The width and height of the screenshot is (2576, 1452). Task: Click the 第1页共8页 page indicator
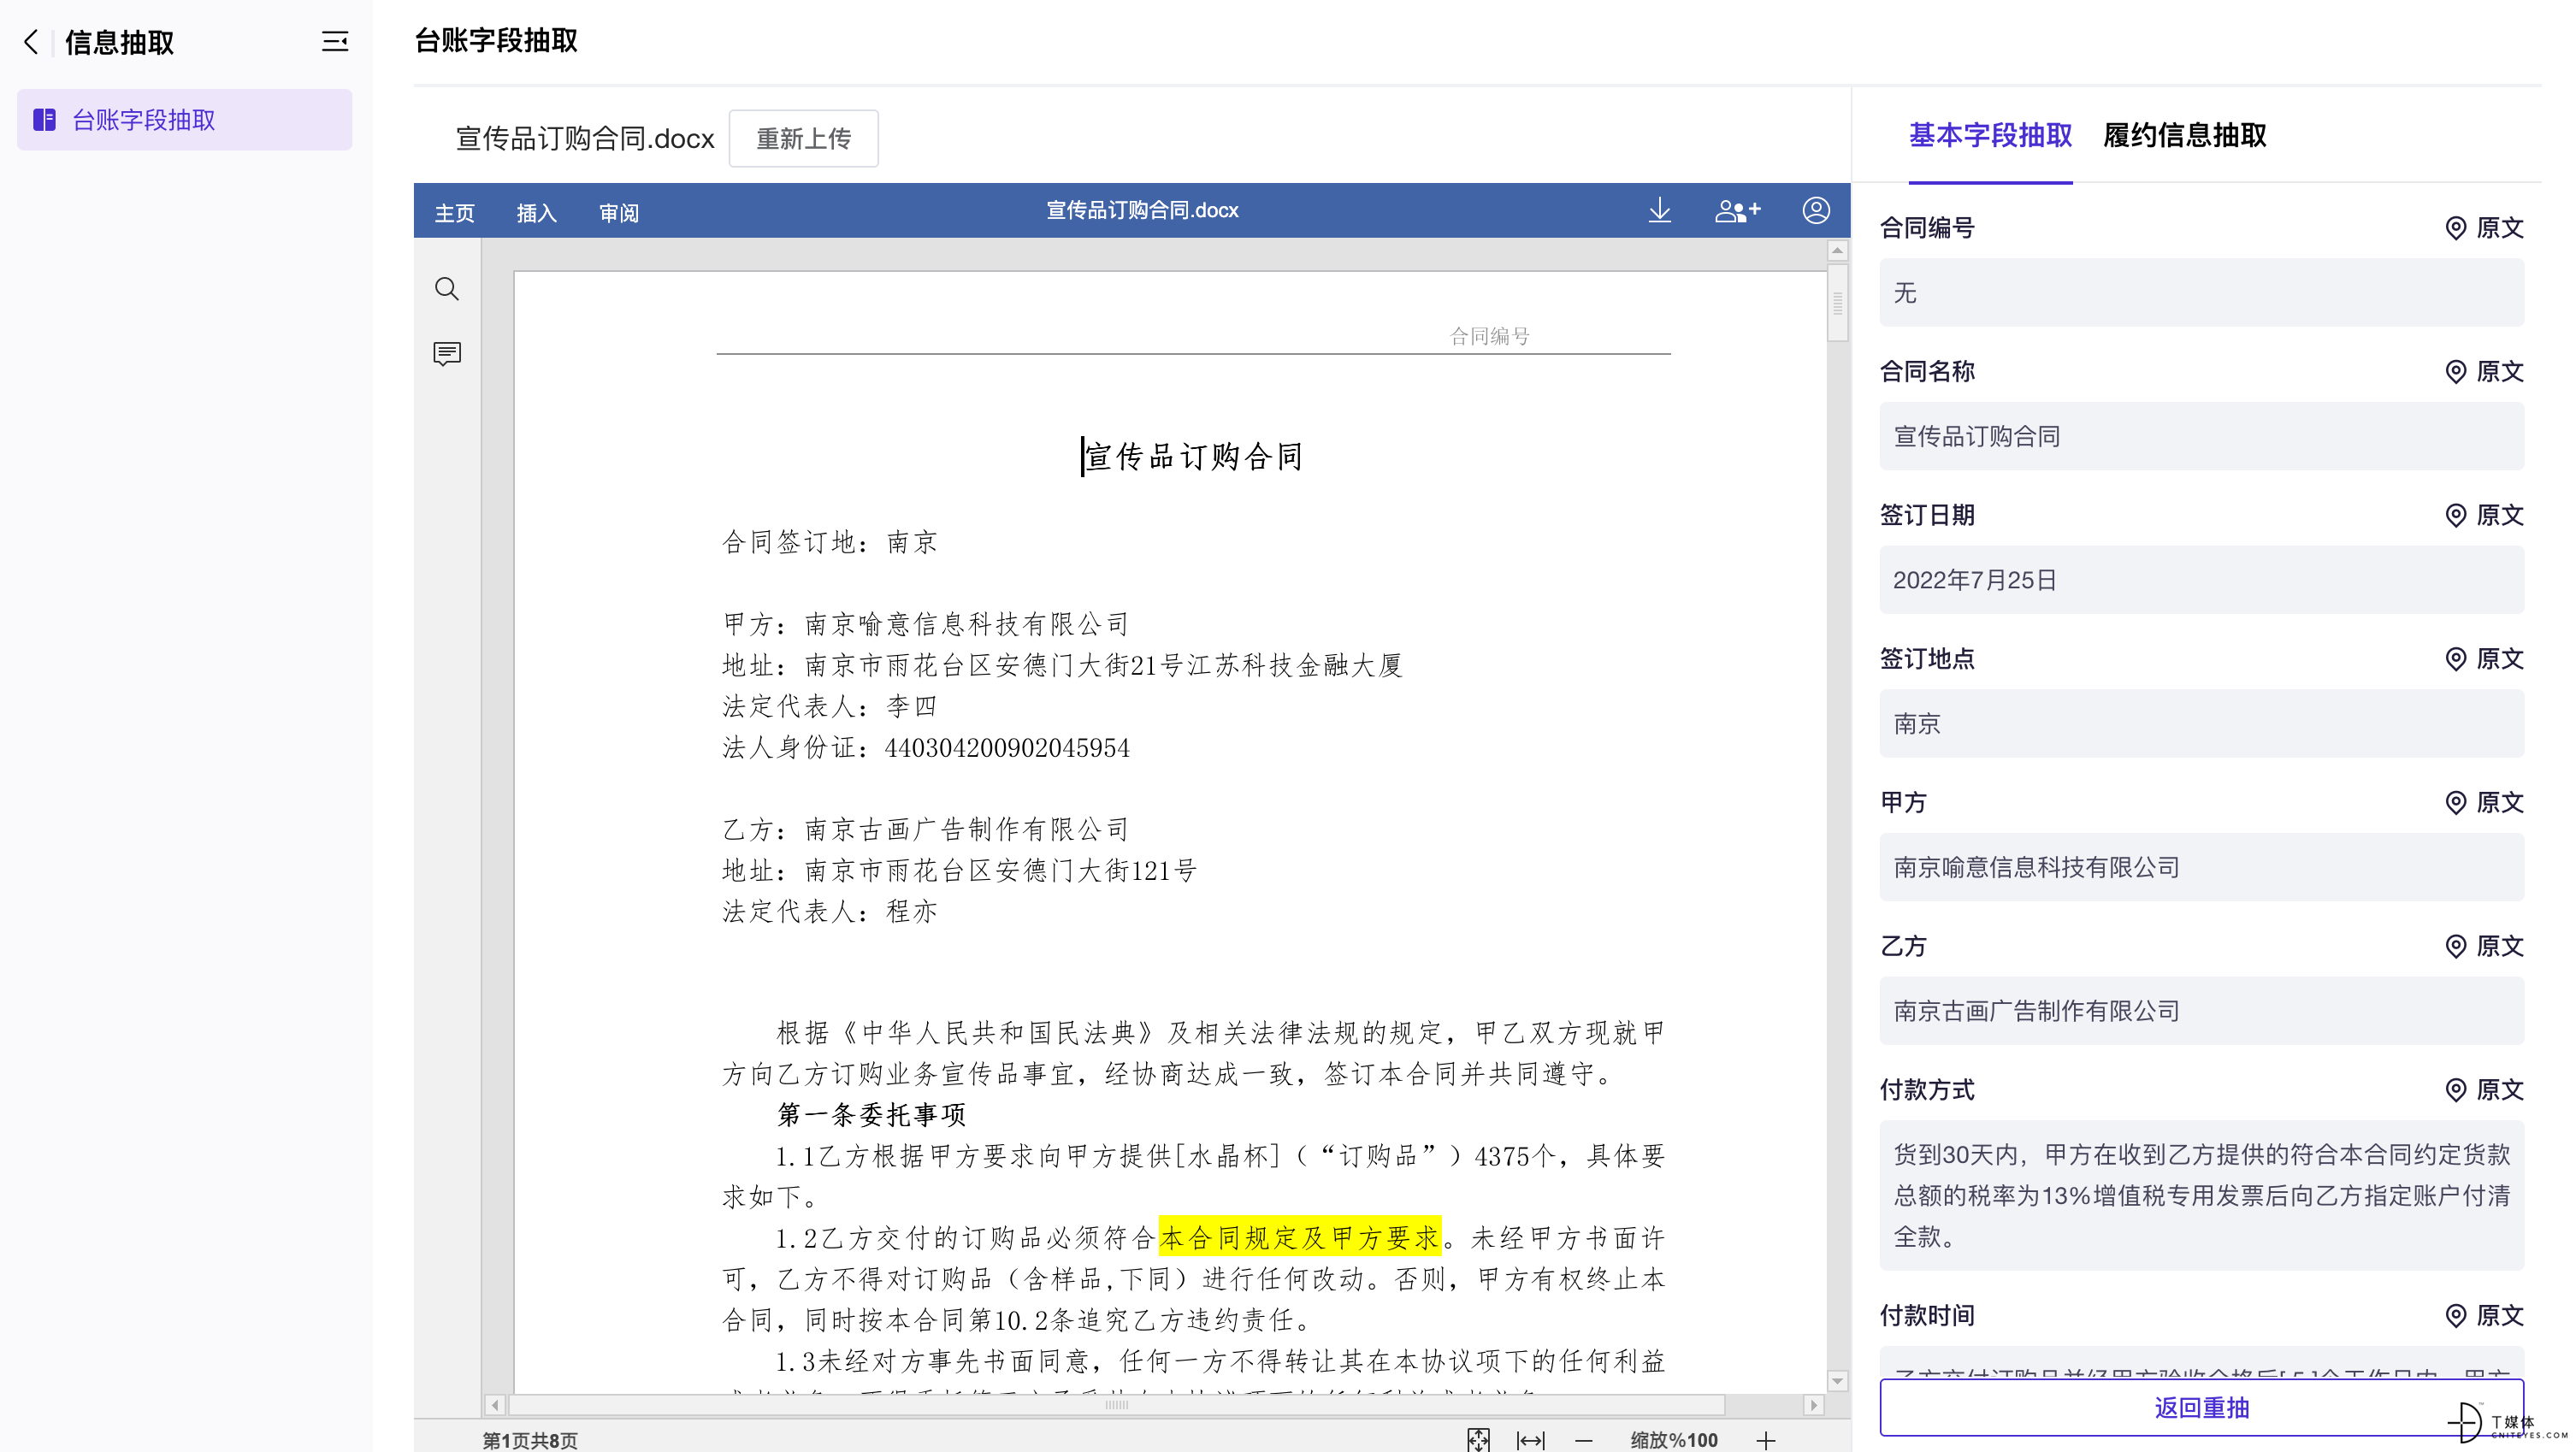click(530, 1440)
